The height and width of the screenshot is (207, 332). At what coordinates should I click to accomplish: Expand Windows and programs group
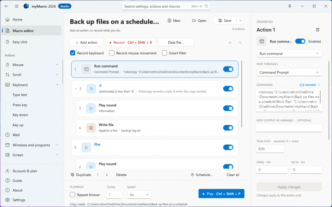57,145
